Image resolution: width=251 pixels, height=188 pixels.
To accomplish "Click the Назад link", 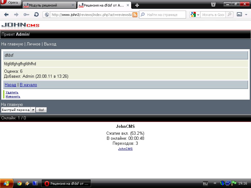I will [10, 85].
